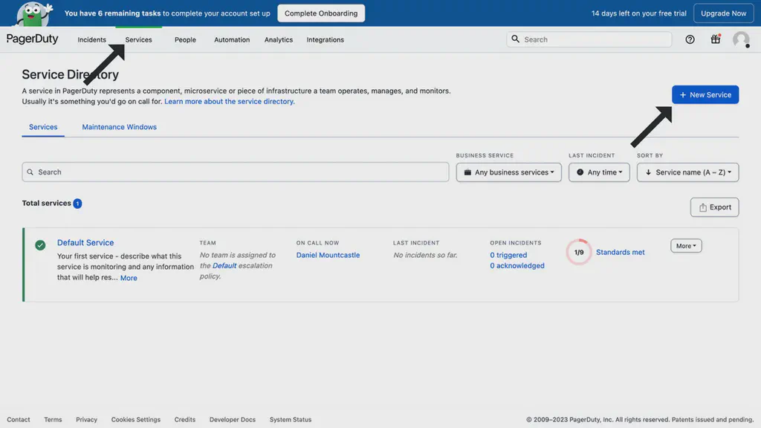Click the Export icon button above the service list

[713, 207]
